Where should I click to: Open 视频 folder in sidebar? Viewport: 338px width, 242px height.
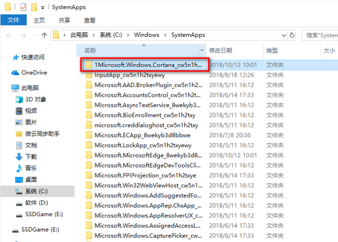(26, 111)
